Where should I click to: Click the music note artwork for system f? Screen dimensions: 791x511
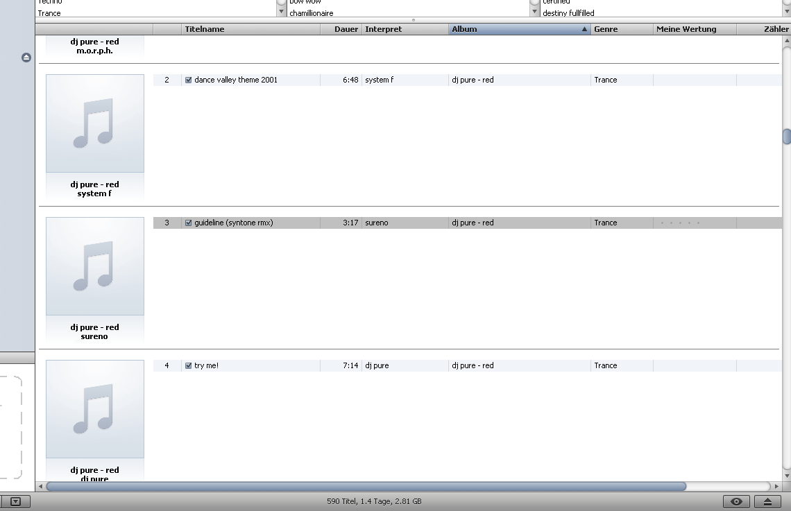[94, 123]
